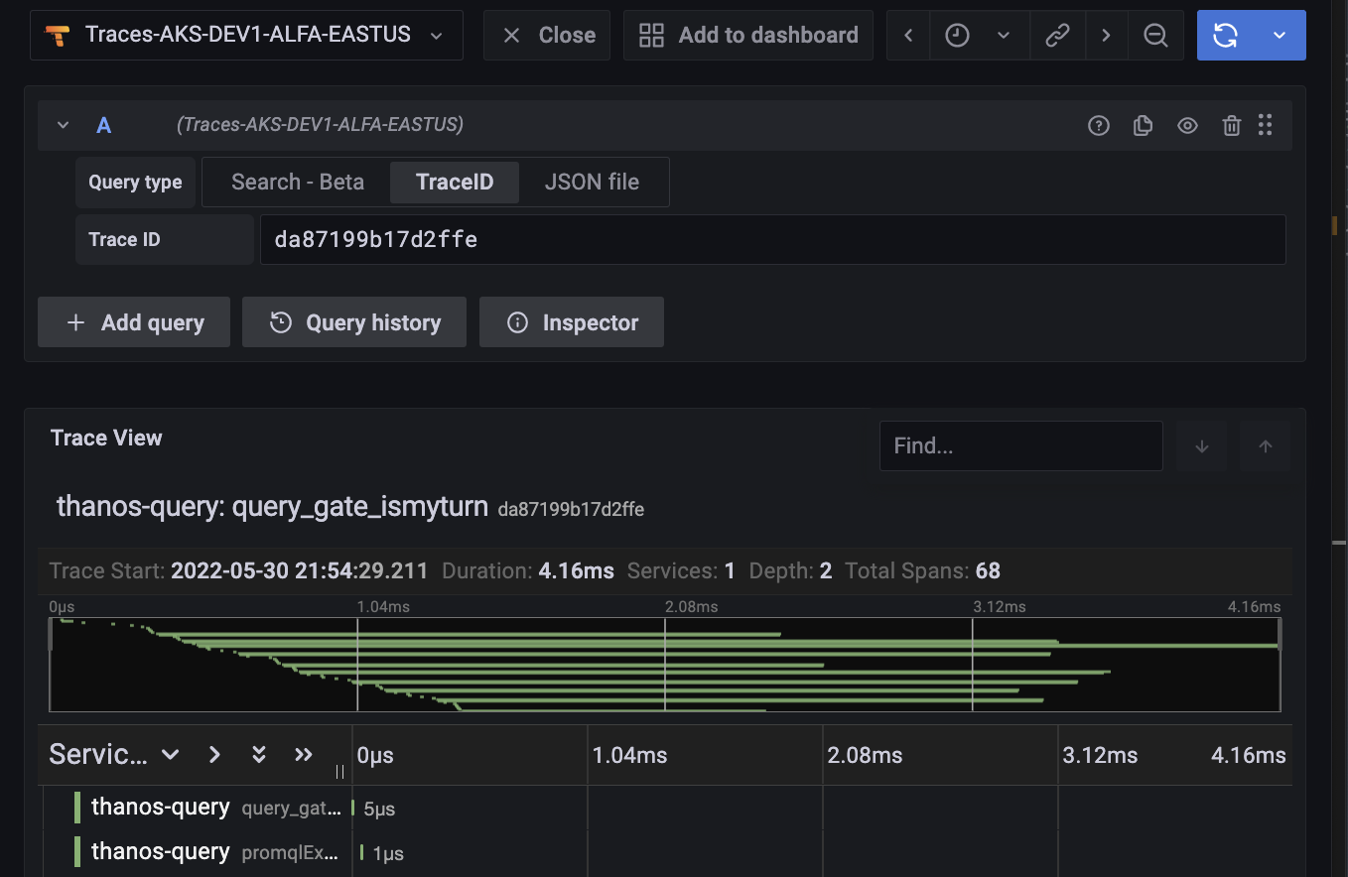Screen dimensions: 1348x877
Task: Delete query A with trash icon
Action: pyautogui.click(x=1232, y=125)
